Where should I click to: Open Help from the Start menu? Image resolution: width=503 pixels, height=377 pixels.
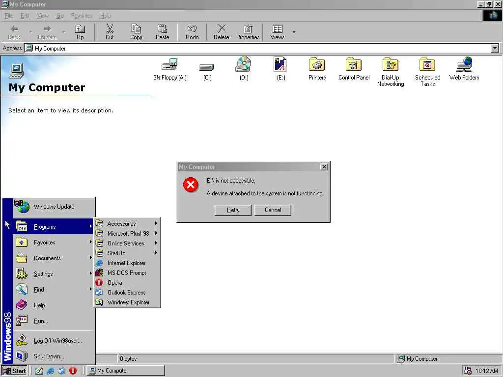pyautogui.click(x=53, y=305)
